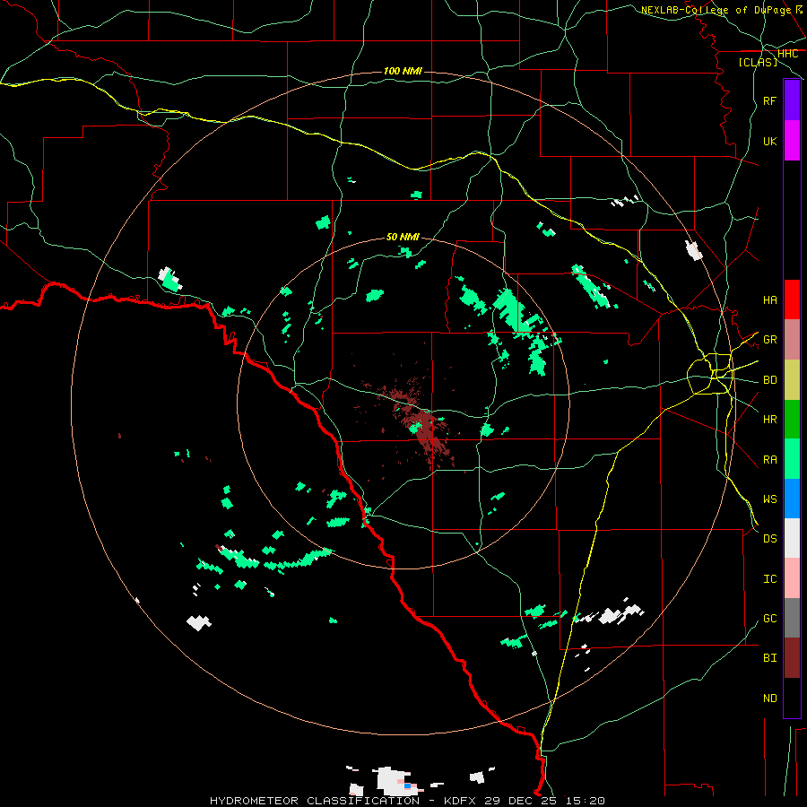This screenshot has height=807, width=807.
Task: Click the "HA" legend label
Action: (770, 299)
